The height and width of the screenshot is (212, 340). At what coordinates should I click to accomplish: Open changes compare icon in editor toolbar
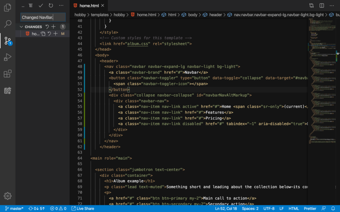click(311, 6)
